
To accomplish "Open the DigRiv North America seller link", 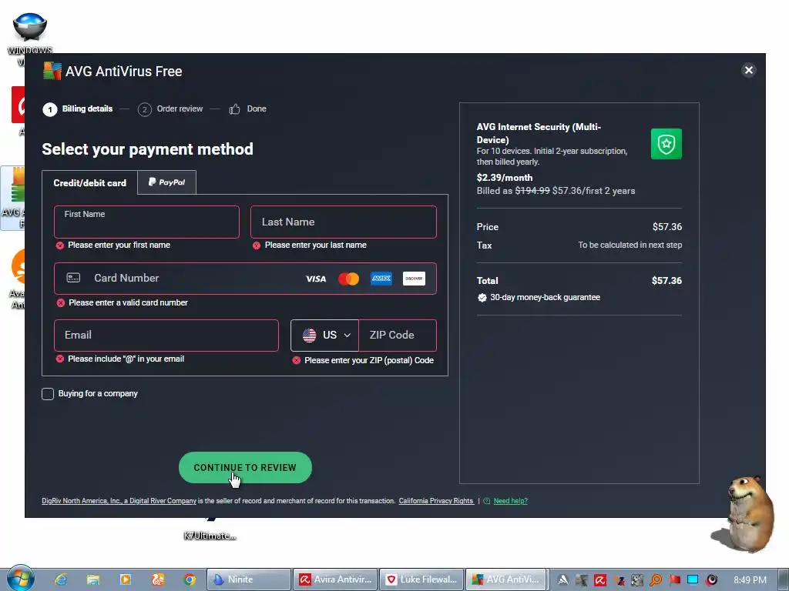I will 119,500.
